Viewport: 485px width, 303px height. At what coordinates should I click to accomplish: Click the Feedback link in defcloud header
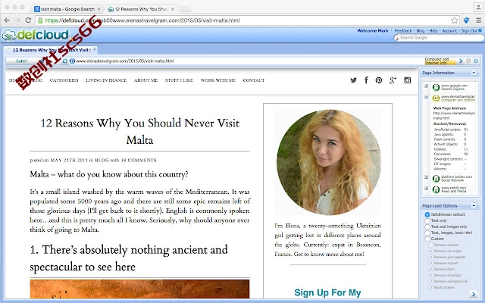pyautogui.click(x=403, y=30)
